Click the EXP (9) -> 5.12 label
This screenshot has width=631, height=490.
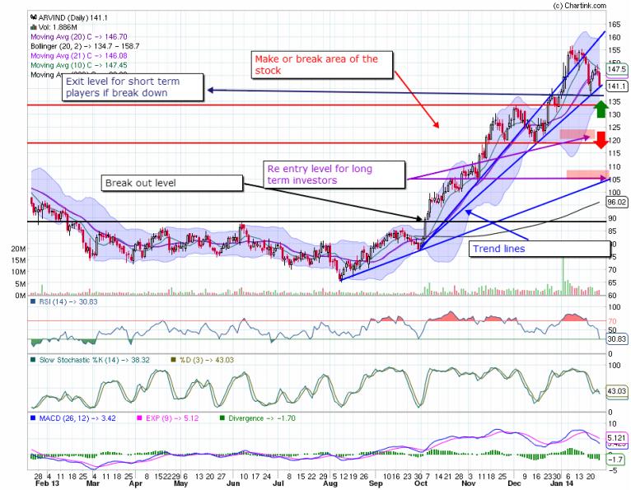[x=172, y=418]
